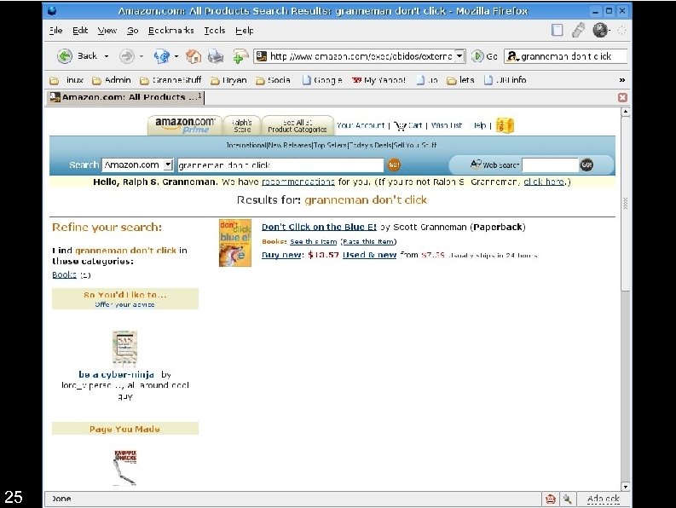Open the Google bookmark
Screen dimensions: 676x508
pos(322,80)
